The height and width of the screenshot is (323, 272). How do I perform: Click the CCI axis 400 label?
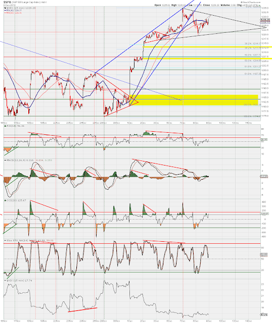click(x=263, y=202)
